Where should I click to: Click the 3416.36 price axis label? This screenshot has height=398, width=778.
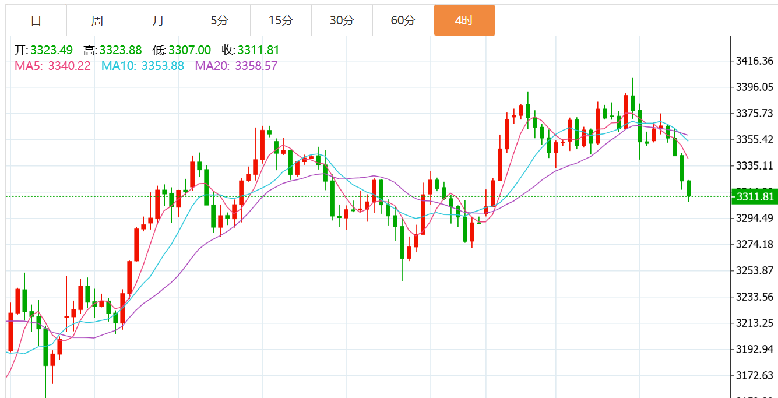coord(754,61)
